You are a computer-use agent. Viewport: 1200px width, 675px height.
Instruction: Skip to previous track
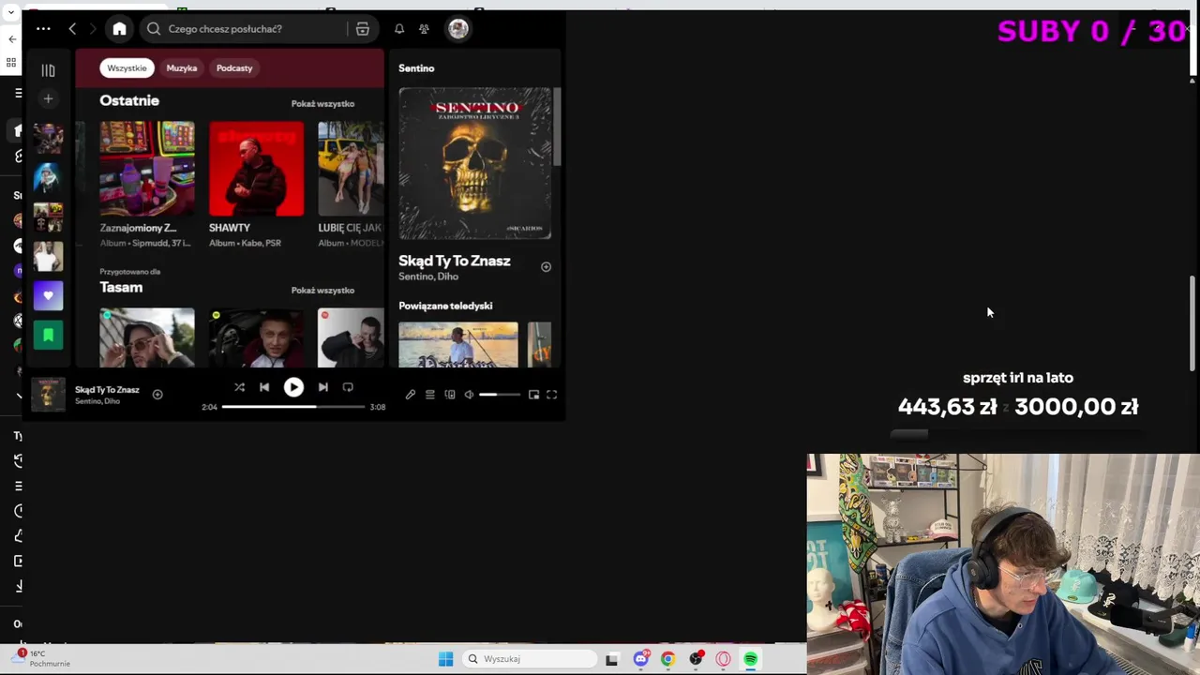click(x=264, y=387)
